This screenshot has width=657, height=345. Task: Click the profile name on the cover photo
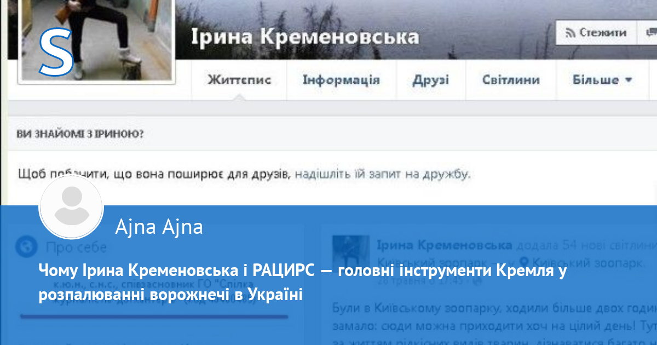[x=305, y=37]
